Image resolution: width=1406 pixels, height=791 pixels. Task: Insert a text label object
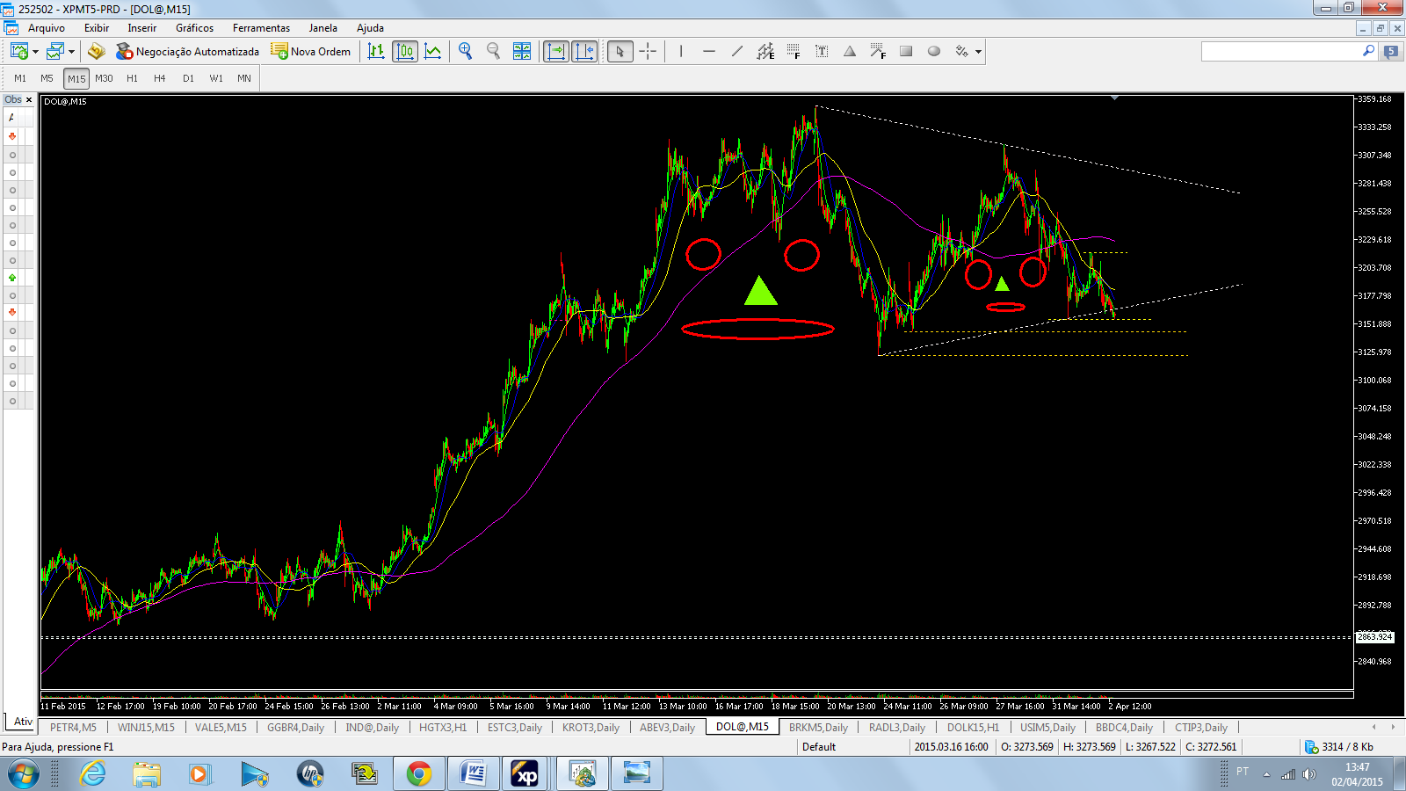pyautogui.click(x=822, y=51)
